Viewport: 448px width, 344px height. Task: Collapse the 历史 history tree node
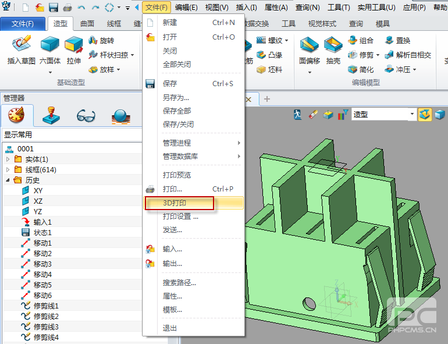coord(8,180)
